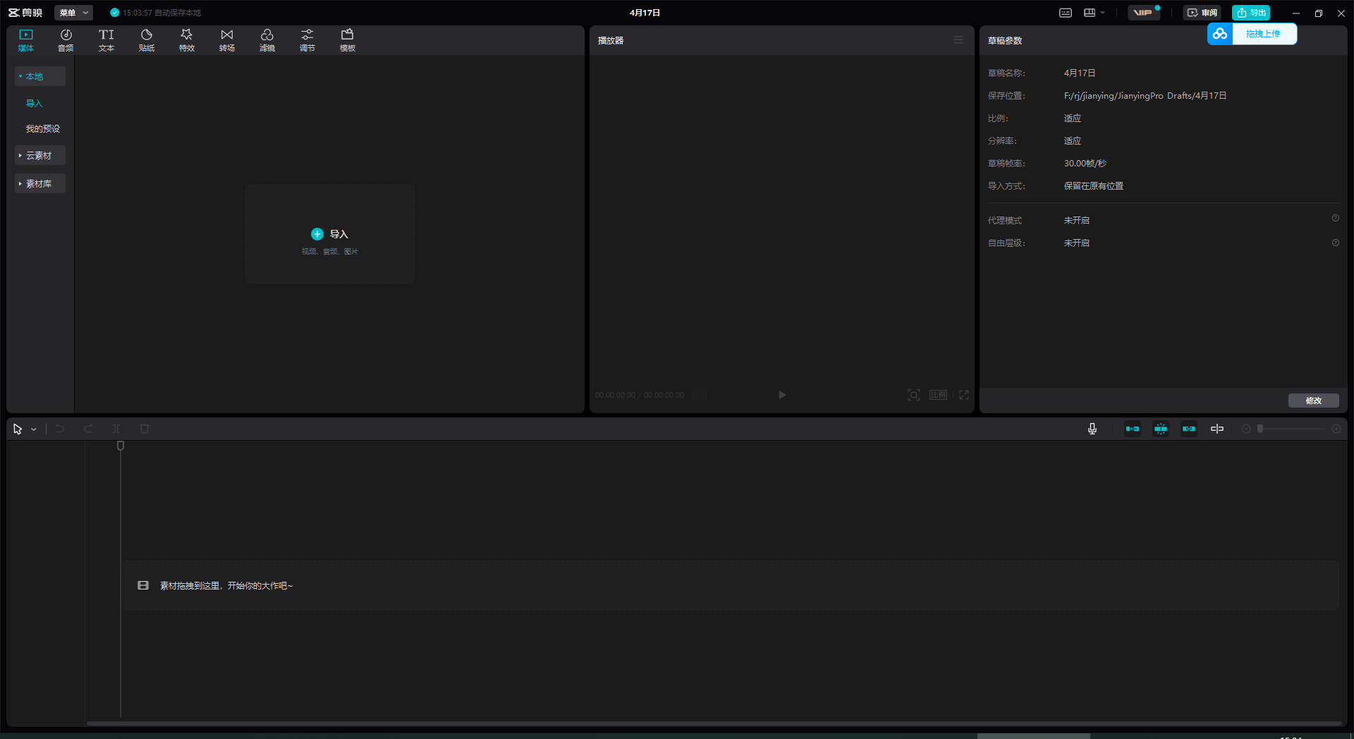1354x739 pixels.
Task: Expand the 素材库 material library section
Action: pos(40,183)
